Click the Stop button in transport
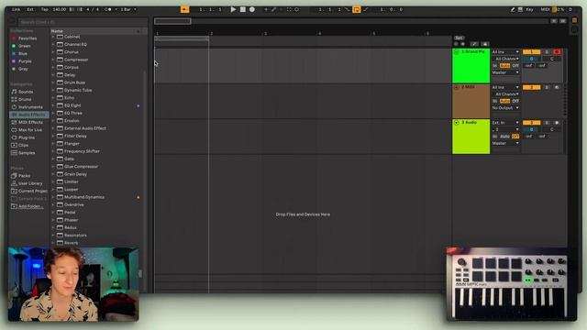This screenshot has height=330, width=587. pos(242,9)
